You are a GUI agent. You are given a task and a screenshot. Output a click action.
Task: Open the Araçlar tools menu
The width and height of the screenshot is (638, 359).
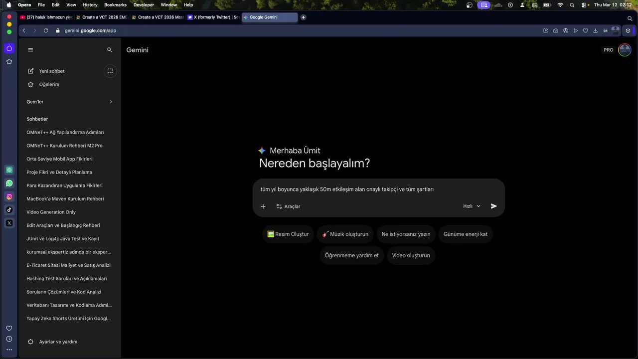pyautogui.click(x=288, y=206)
